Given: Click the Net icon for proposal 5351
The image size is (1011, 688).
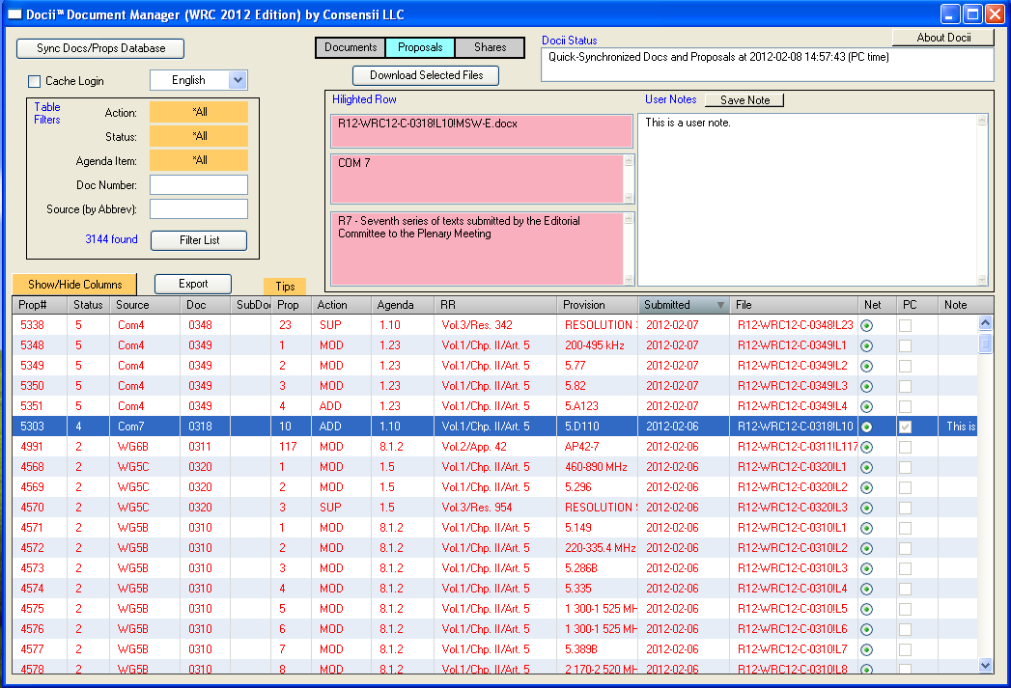Looking at the screenshot, I should coord(866,406).
